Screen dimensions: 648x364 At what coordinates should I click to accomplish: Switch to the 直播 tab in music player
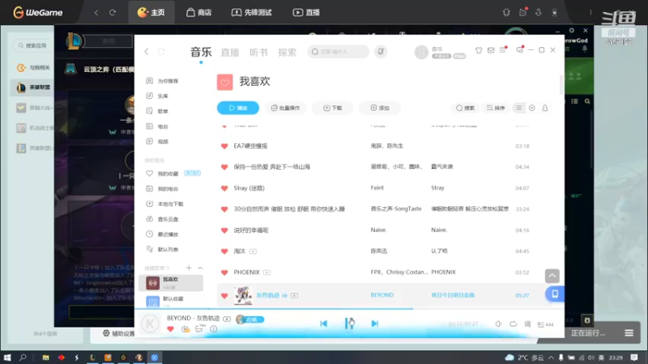pos(230,53)
